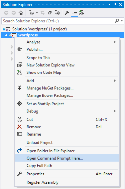Select Register Assembly
This screenshot has width=125, height=189.
coord(67,182)
